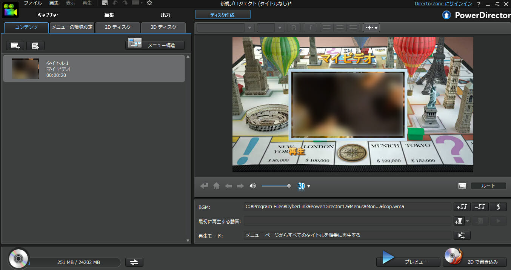Click the PowerDirector camera logo icon

pos(10,10)
